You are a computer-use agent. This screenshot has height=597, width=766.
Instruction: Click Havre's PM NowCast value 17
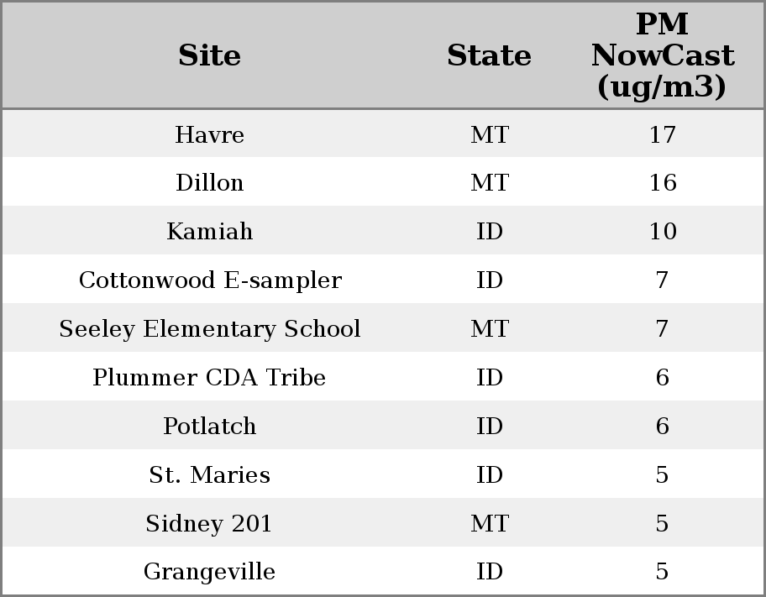click(662, 134)
